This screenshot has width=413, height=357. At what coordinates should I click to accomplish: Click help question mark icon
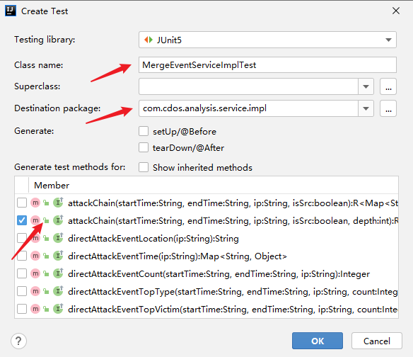pos(18,341)
